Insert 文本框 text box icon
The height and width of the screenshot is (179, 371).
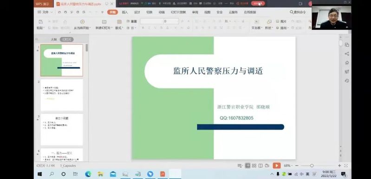pyautogui.click(x=257, y=22)
